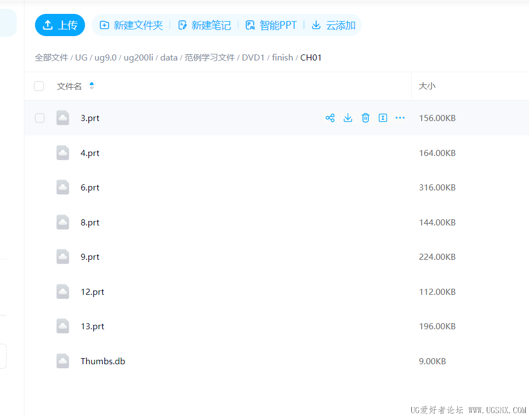This screenshot has width=529, height=417.
Task: Tick the select-all checkbox in header
Action: pyautogui.click(x=39, y=86)
